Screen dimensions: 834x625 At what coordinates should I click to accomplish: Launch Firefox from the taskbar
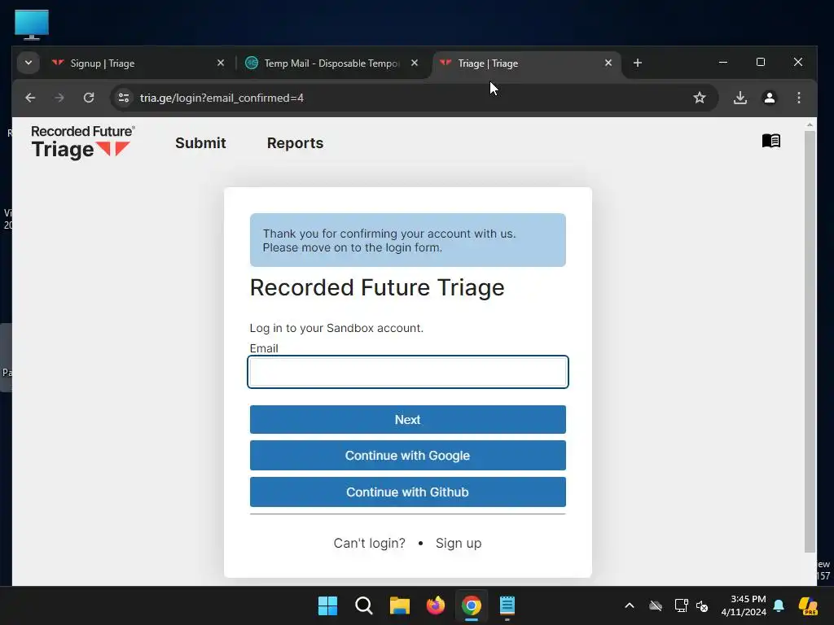click(436, 605)
